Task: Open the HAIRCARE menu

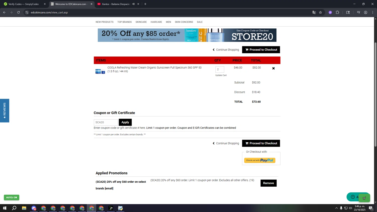Action: click(x=156, y=22)
